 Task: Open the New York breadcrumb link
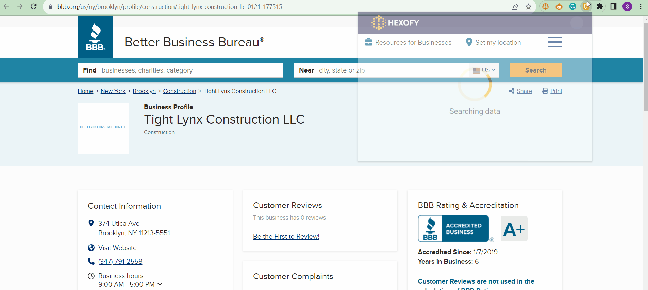[113, 91]
